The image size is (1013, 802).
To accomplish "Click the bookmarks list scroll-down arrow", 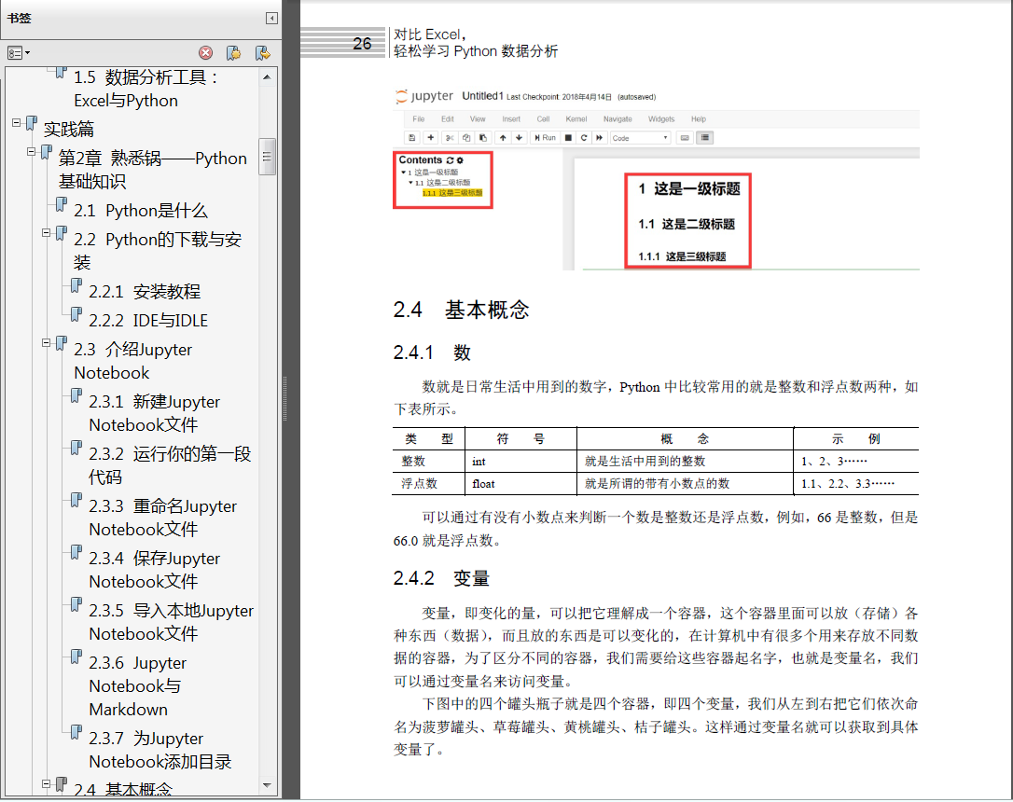I will tap(267, 785).
